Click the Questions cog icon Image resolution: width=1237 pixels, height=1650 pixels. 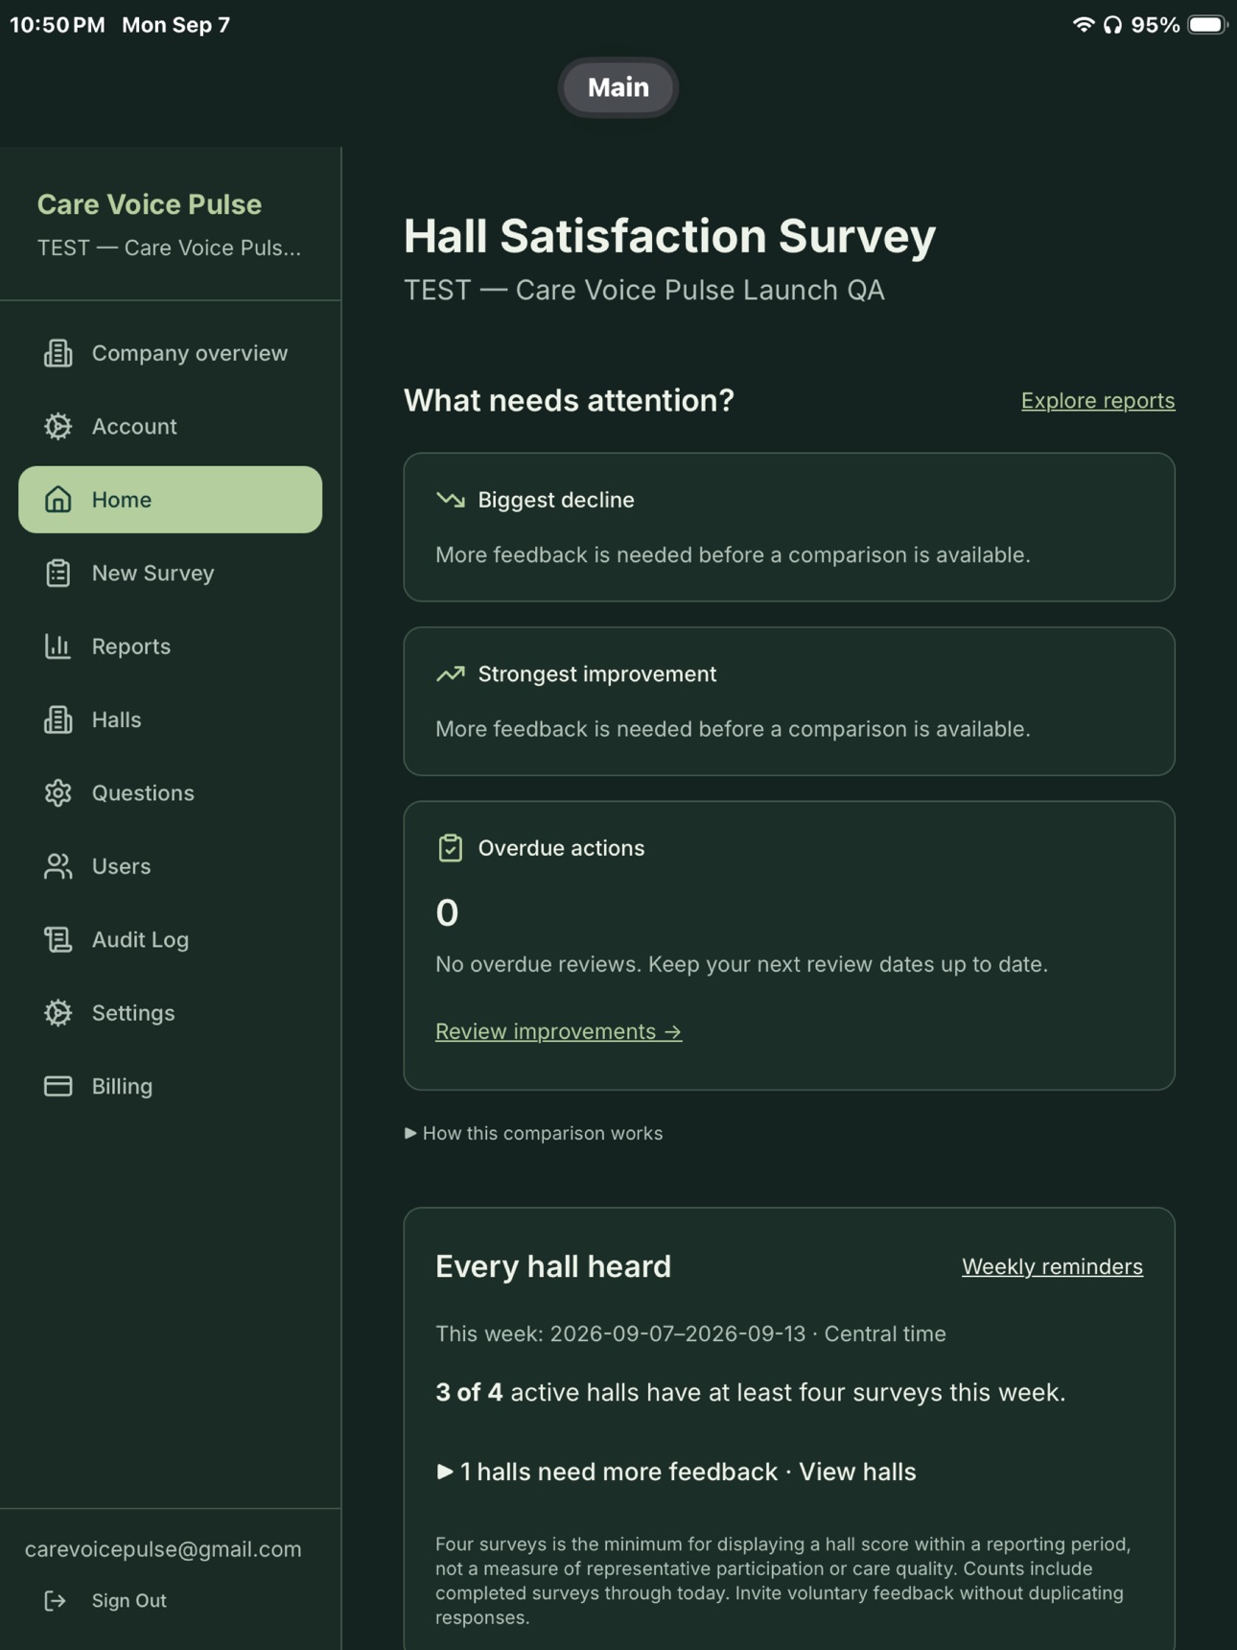[x=58, y=793]
